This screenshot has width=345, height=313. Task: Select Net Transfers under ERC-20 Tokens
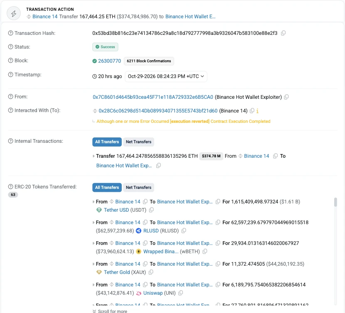click(x=138, y=188)
